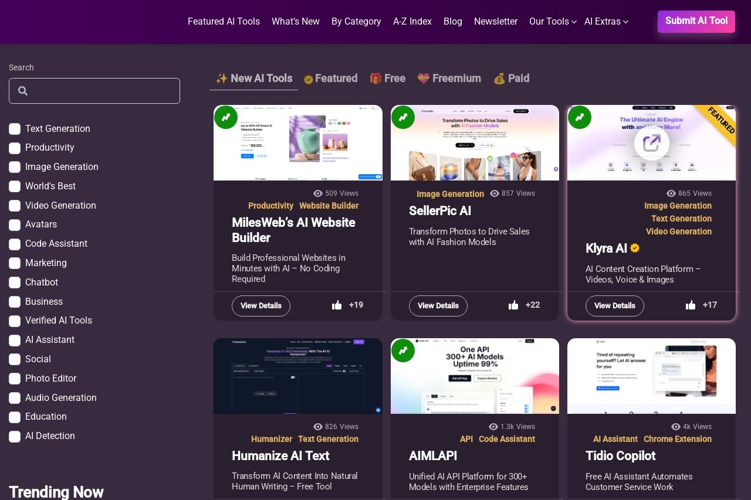Open Tidio Copilot preview thumbnail
Image resolution: width=751 pixels, height=500 pixels.
point(651,376)
